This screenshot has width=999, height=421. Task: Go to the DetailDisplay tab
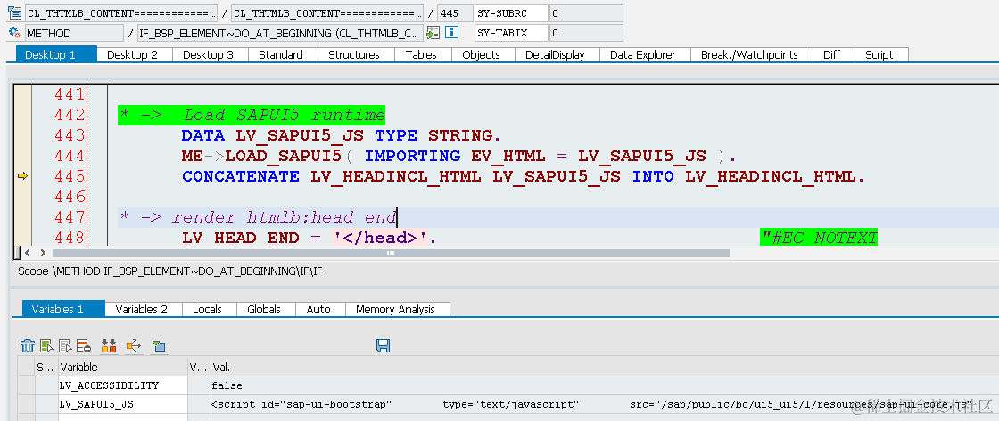click(x=555, y=54)
